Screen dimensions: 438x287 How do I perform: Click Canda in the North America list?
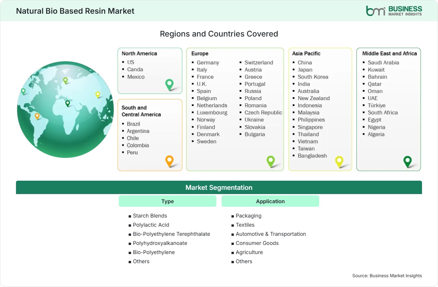click(x=135, y=69)
